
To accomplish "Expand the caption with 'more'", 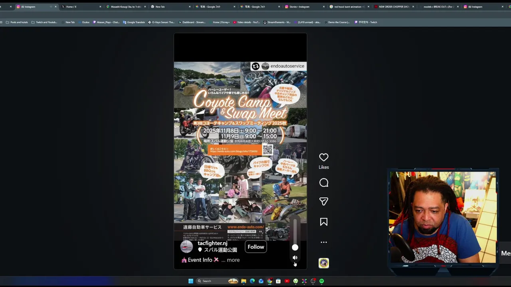I will pos(233,260).
